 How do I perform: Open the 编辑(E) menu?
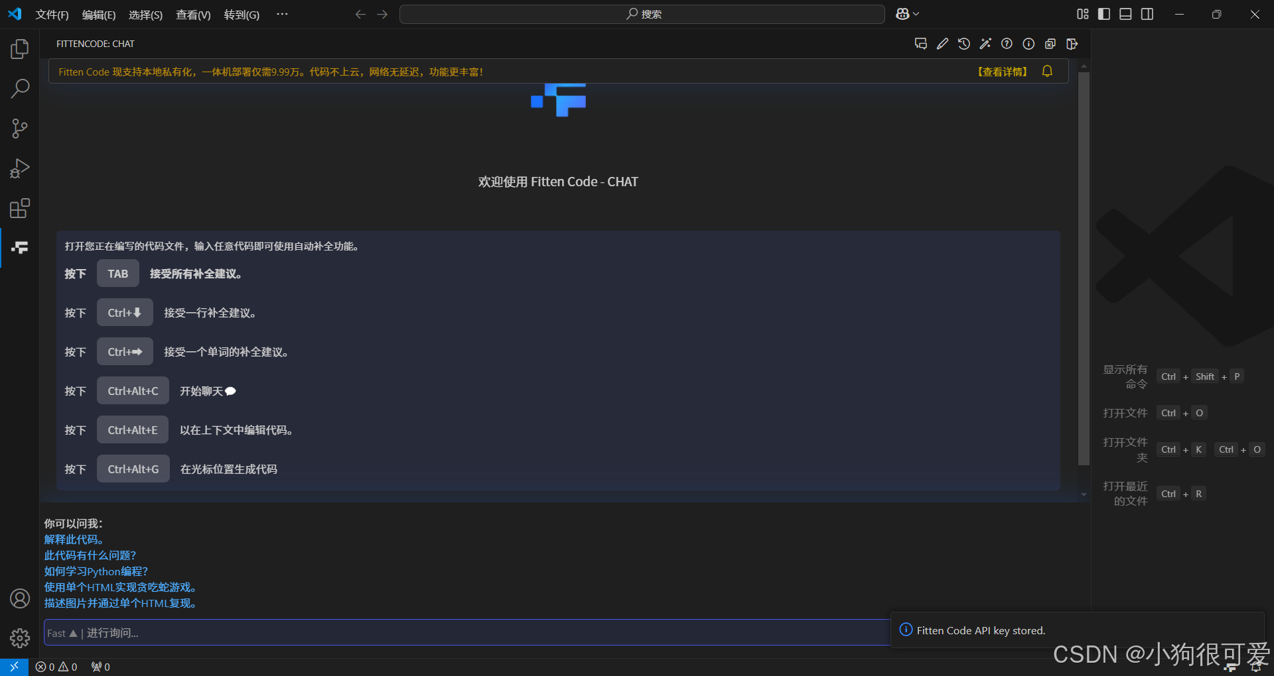[x=99, y=15]
